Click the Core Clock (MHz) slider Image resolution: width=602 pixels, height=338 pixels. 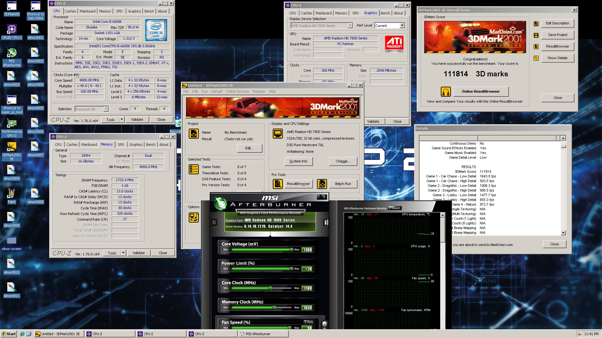click(x=262, y=288)
